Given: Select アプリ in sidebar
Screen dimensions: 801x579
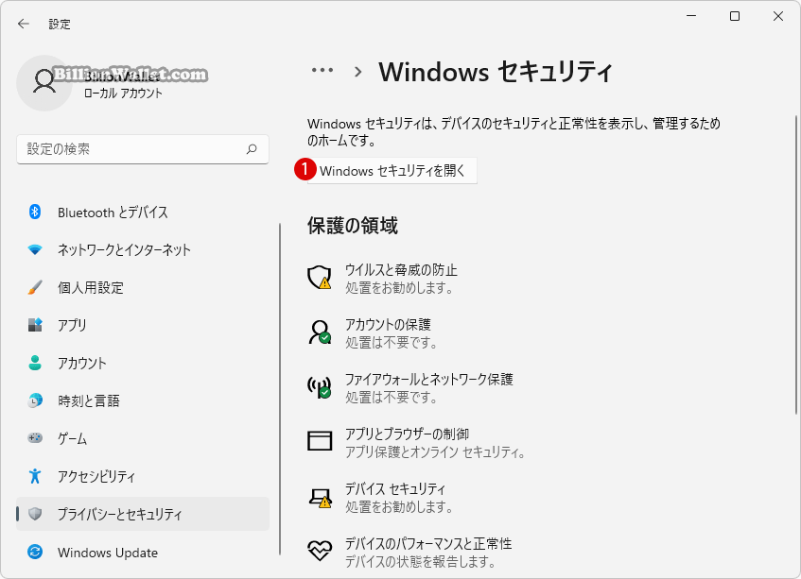Looking at the screenshot, I should click(x=143, y=325).
